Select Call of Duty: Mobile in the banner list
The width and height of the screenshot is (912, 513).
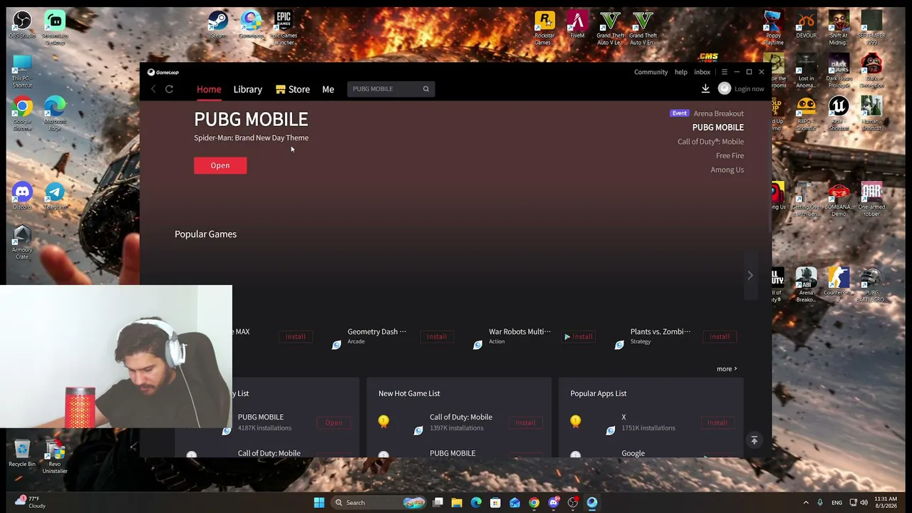(710, 142)
